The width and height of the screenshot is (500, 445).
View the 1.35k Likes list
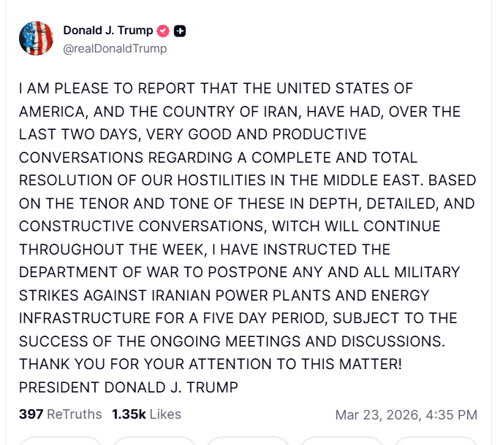click(x=146, y=414)
